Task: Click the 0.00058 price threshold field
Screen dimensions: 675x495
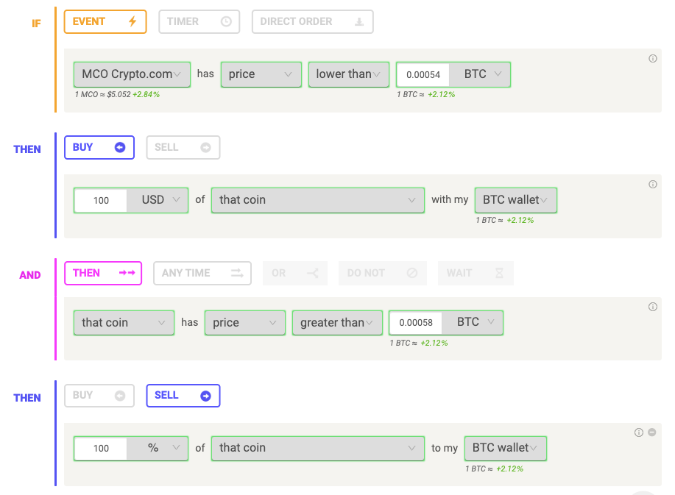Action: [416, 323]
